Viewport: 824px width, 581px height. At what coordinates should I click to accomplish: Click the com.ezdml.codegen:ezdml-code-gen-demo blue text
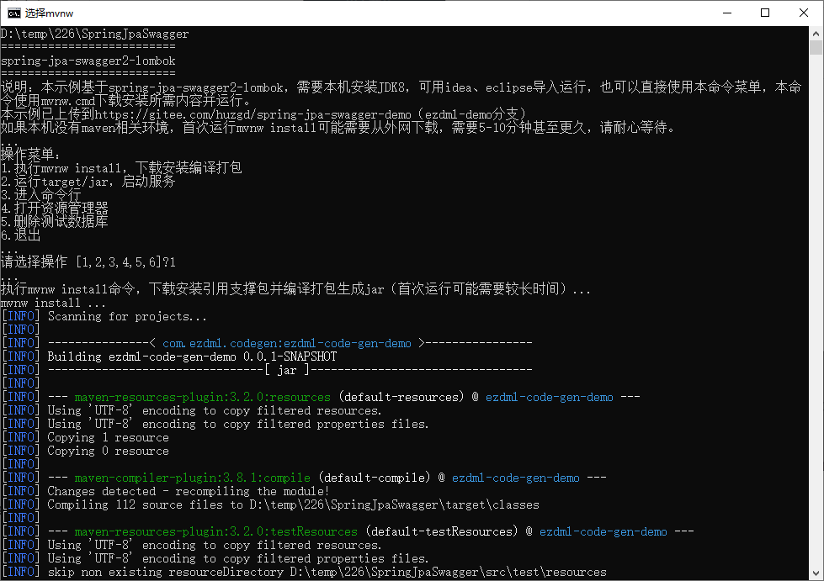click(x=286, y=343)
